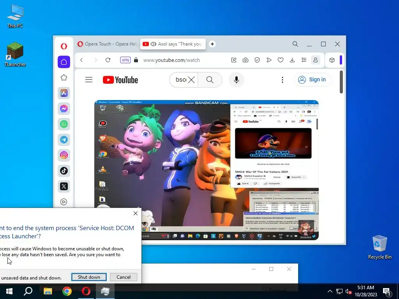Open taskbar search
399x299 pixels.
click(28, 291)
